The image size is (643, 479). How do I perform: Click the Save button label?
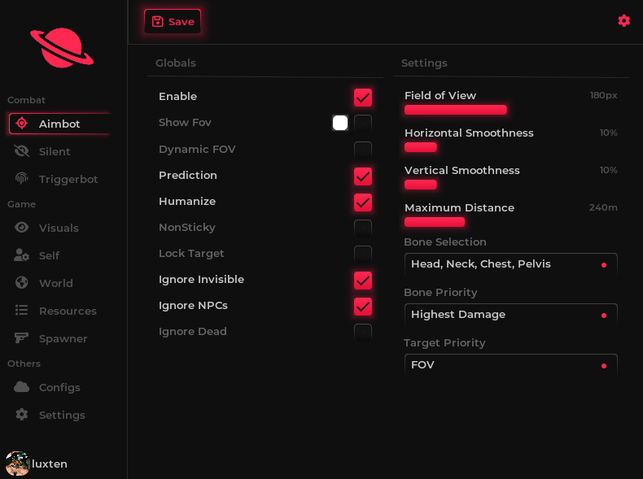[x=182, y=22]
